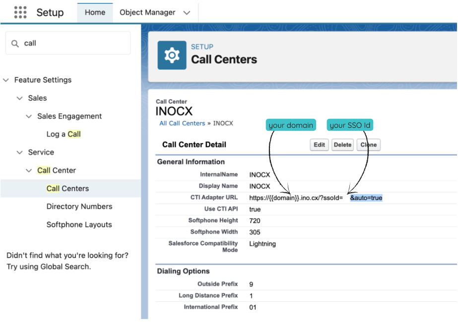Open the App Launcher dots icon
458x322 pixels.
(20, 12)
